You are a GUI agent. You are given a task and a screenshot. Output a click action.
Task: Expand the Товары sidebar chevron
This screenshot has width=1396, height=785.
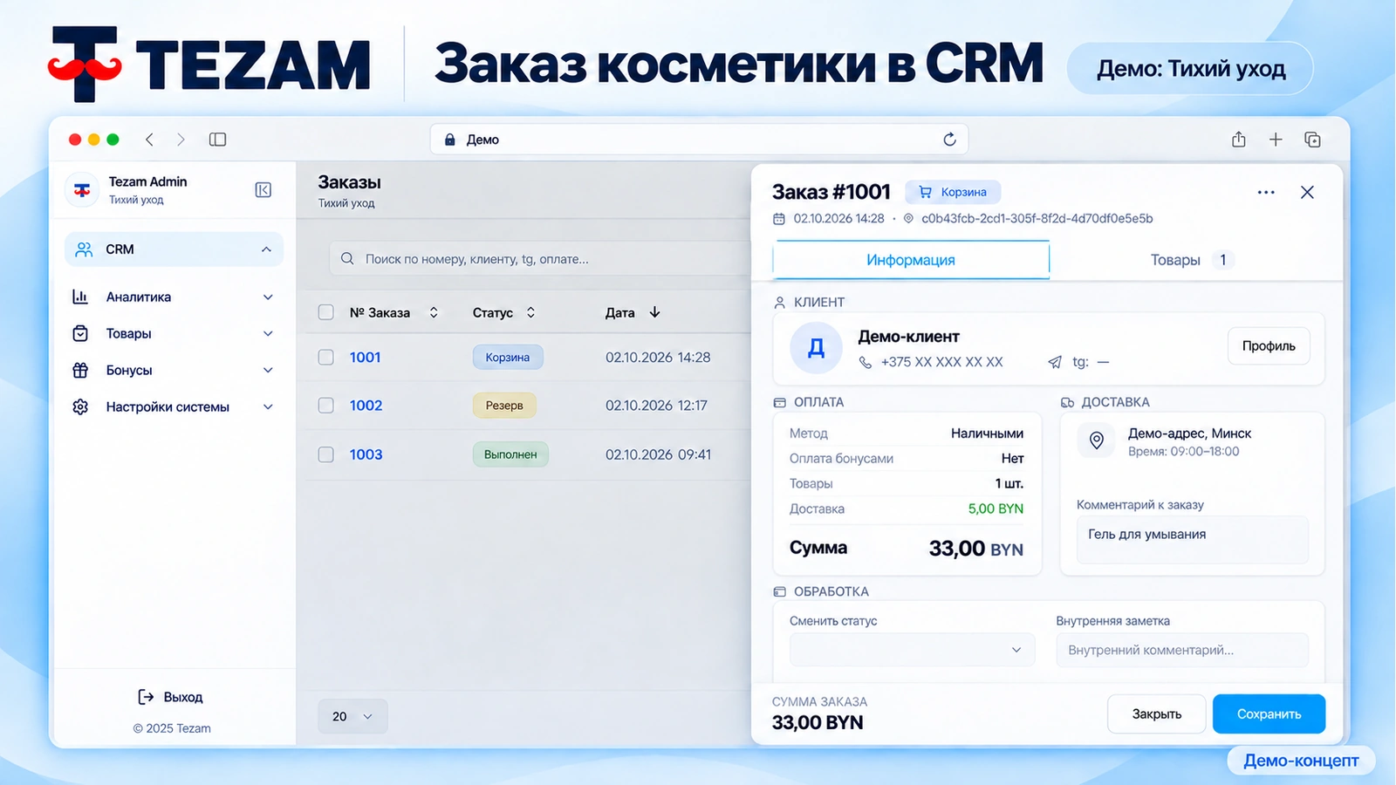tap(268, 333)
